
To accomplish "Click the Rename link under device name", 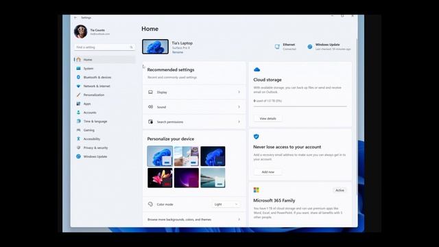I will [178, 52].
